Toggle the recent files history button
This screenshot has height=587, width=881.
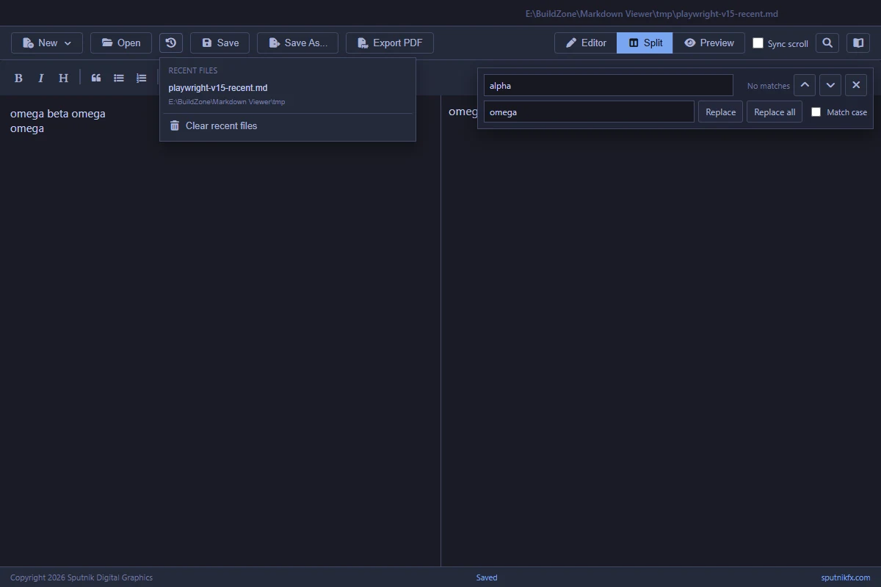click(171, 43)
